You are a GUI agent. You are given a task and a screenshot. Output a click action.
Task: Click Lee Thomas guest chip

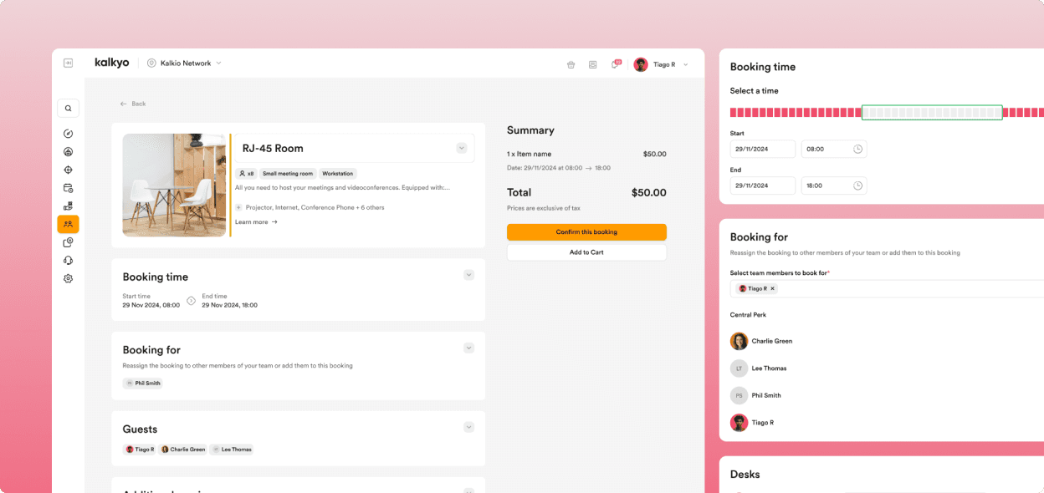click(232, 450)
